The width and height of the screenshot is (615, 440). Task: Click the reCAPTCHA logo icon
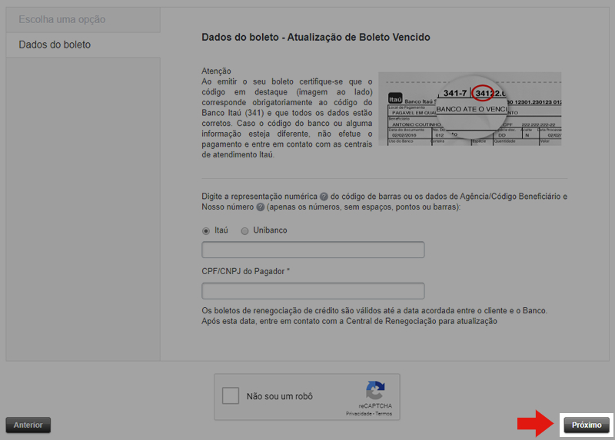pos(375,390)
